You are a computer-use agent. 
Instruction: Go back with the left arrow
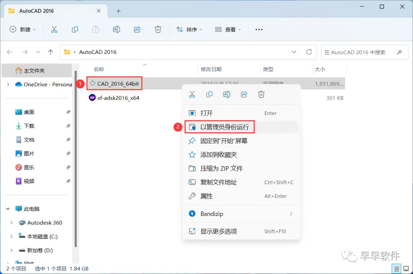coord(10,52)
